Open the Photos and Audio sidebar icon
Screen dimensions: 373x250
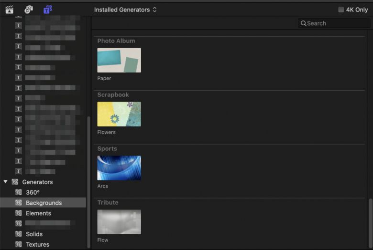pos(29,10)
